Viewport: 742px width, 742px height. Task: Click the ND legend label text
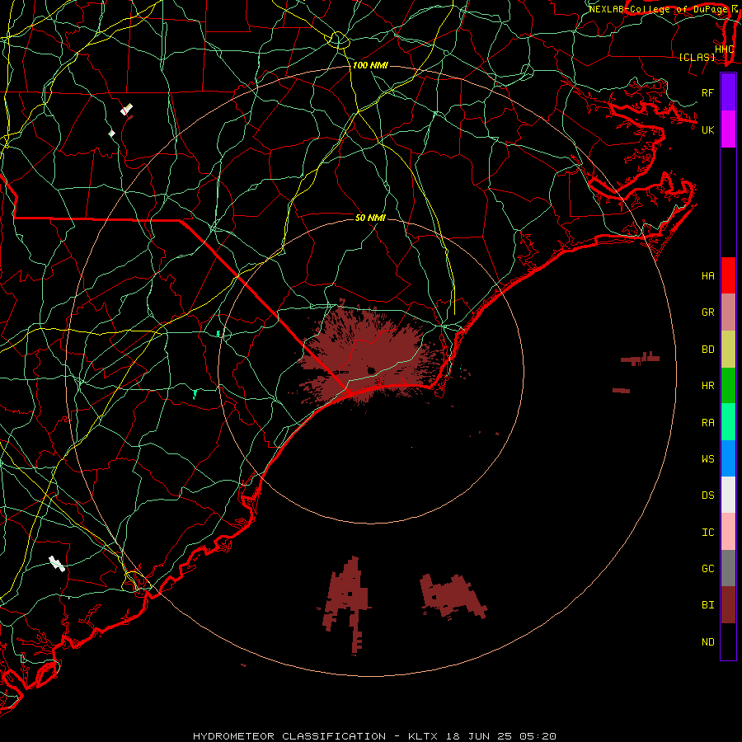(x=707, y=642)
